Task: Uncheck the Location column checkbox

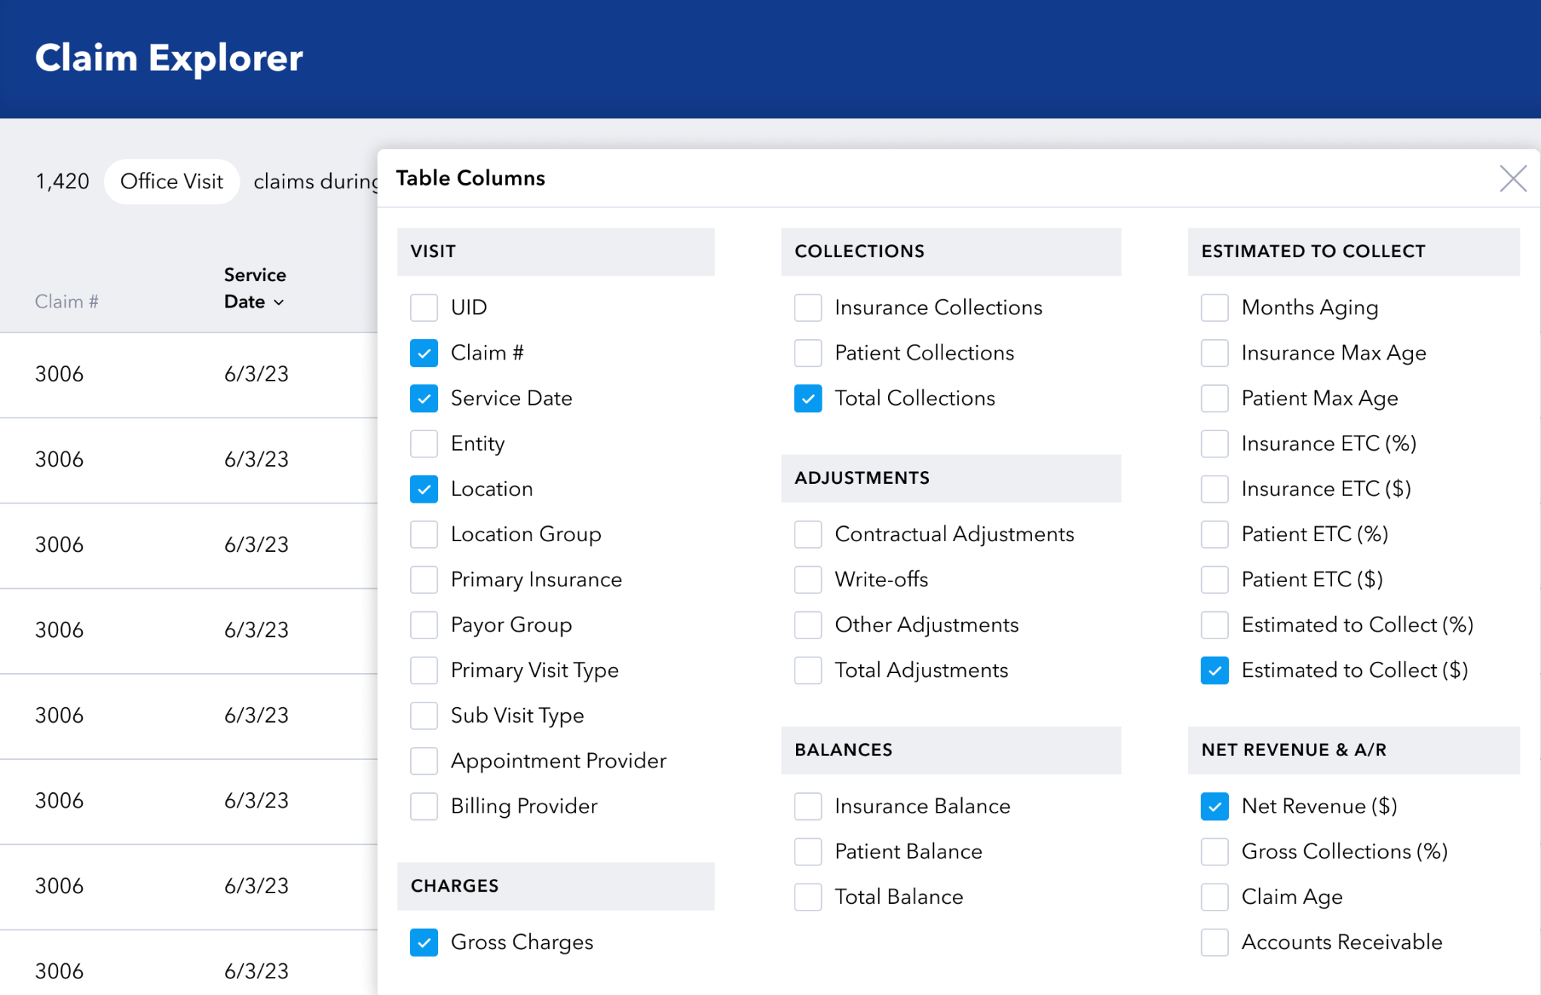Action: (x=424, y=489)
